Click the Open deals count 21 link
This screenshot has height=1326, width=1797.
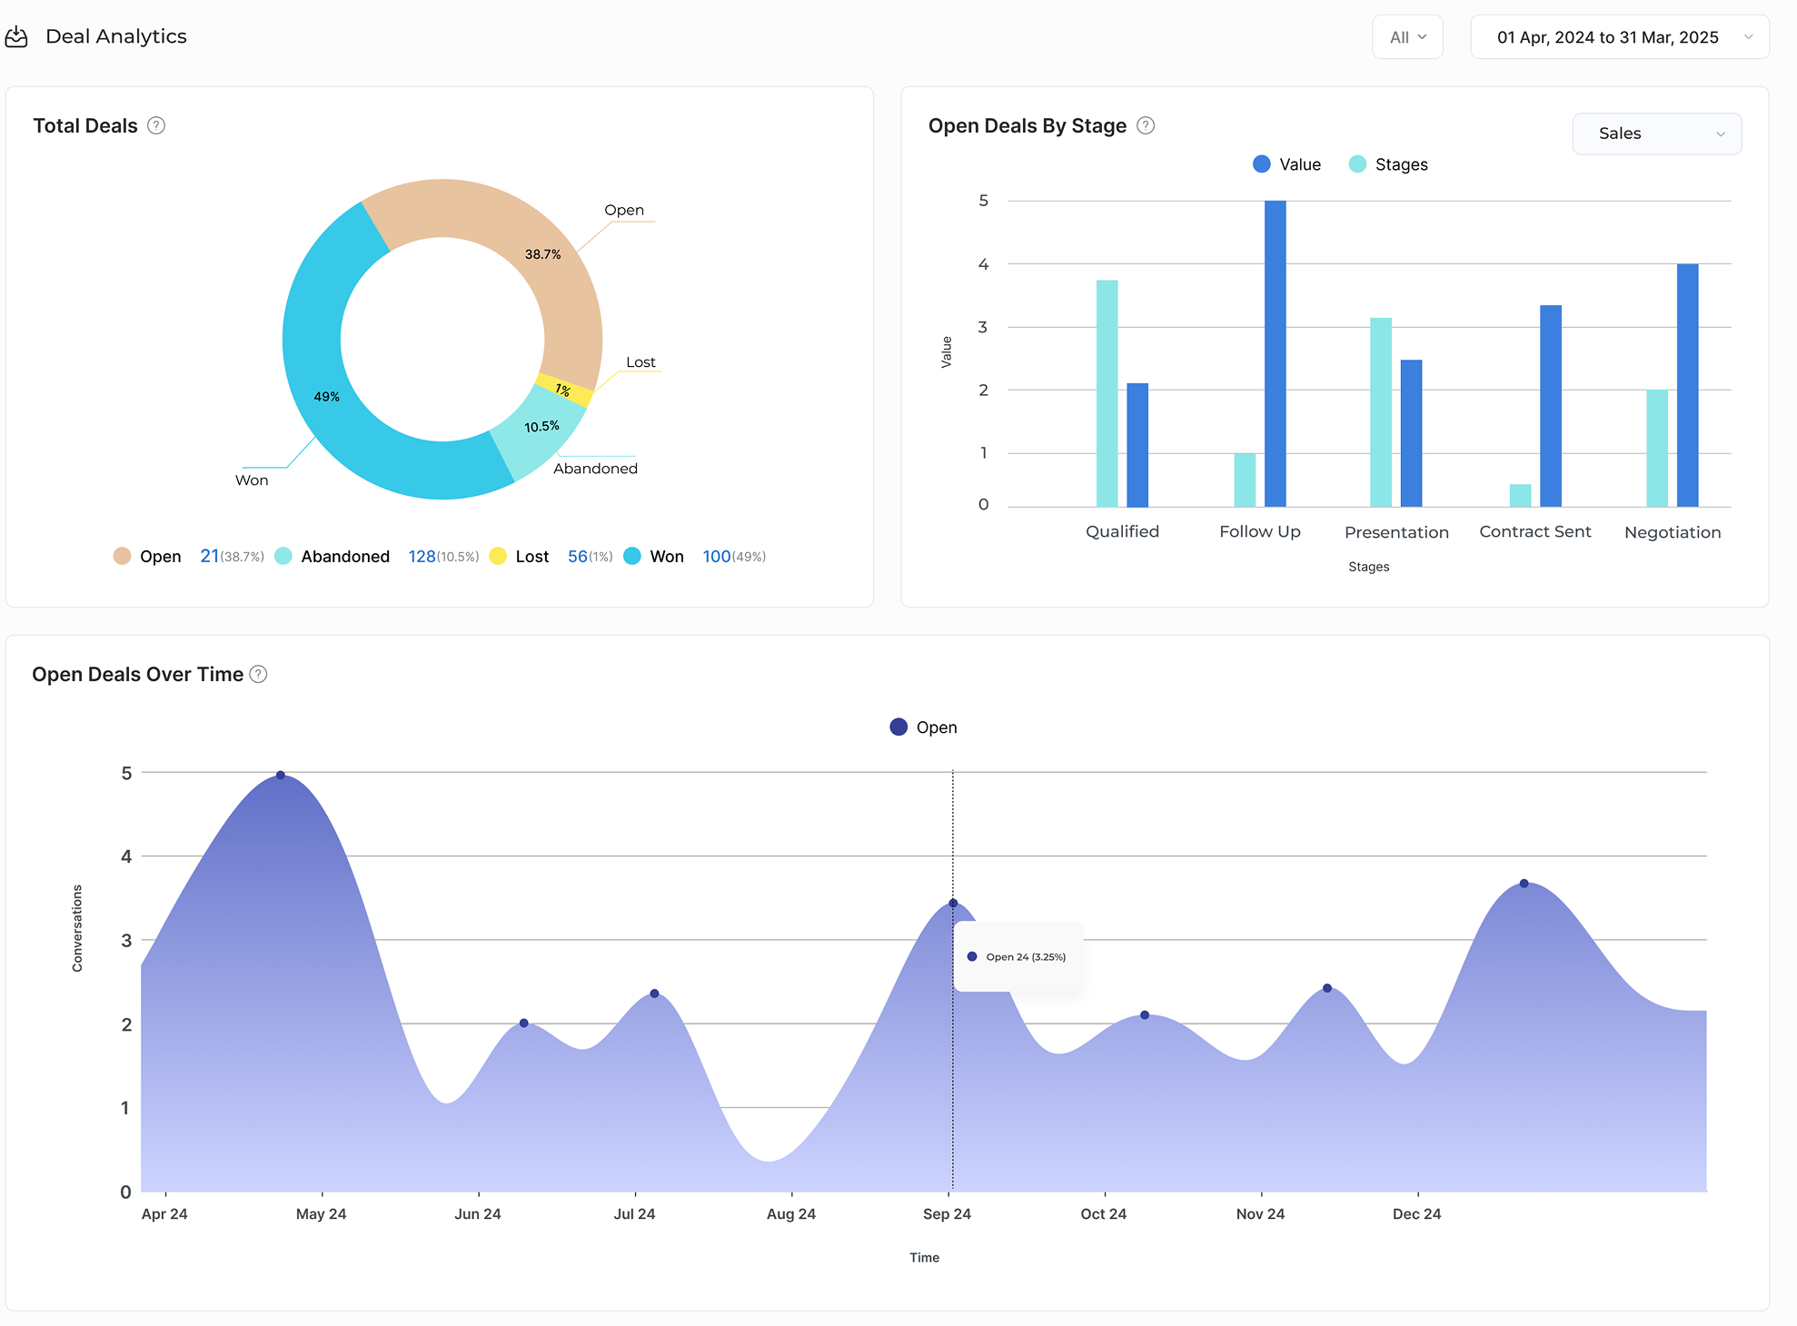pos(209,556)
